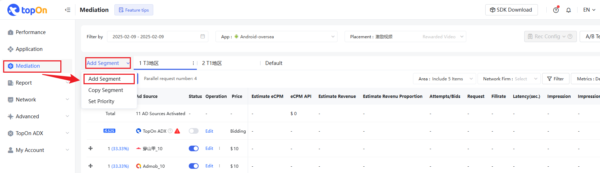Image resolution: width=600 pixels, height=173 pixels.
Task: Click the date range input field
Action: click(x=154, y=36)
